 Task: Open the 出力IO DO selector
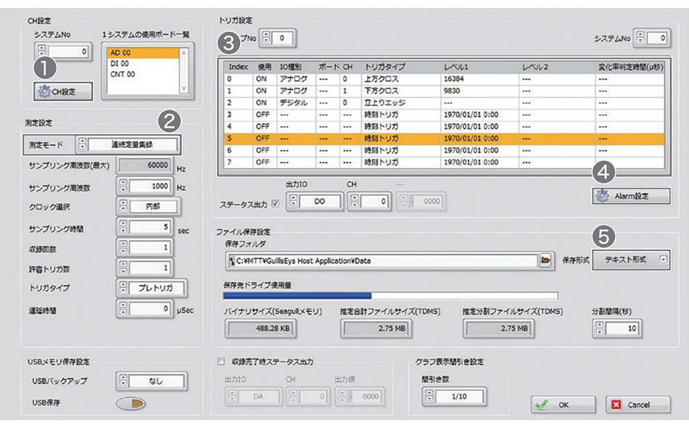point(315,201)
